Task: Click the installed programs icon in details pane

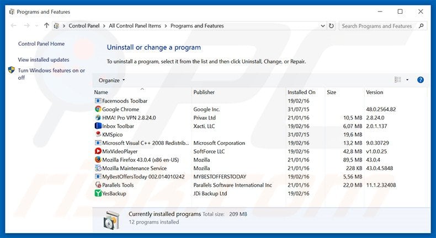Action: pyautogui.click(x=112, y=220)
